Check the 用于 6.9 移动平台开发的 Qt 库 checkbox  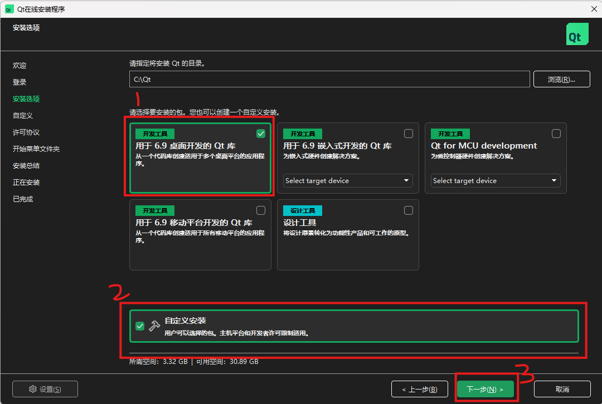tap(261, 210)
